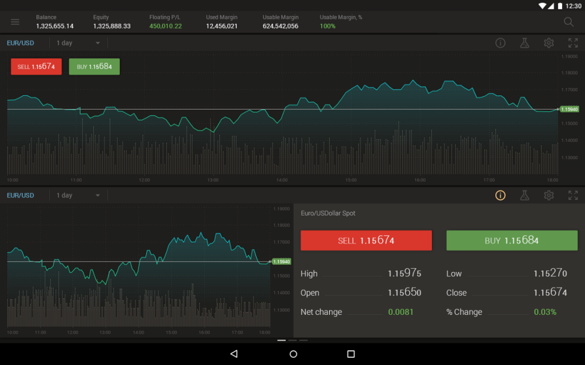This screenshot has width=585, height=365.
Task: Open the hamburger navigation menu
Action: point(15,22)
